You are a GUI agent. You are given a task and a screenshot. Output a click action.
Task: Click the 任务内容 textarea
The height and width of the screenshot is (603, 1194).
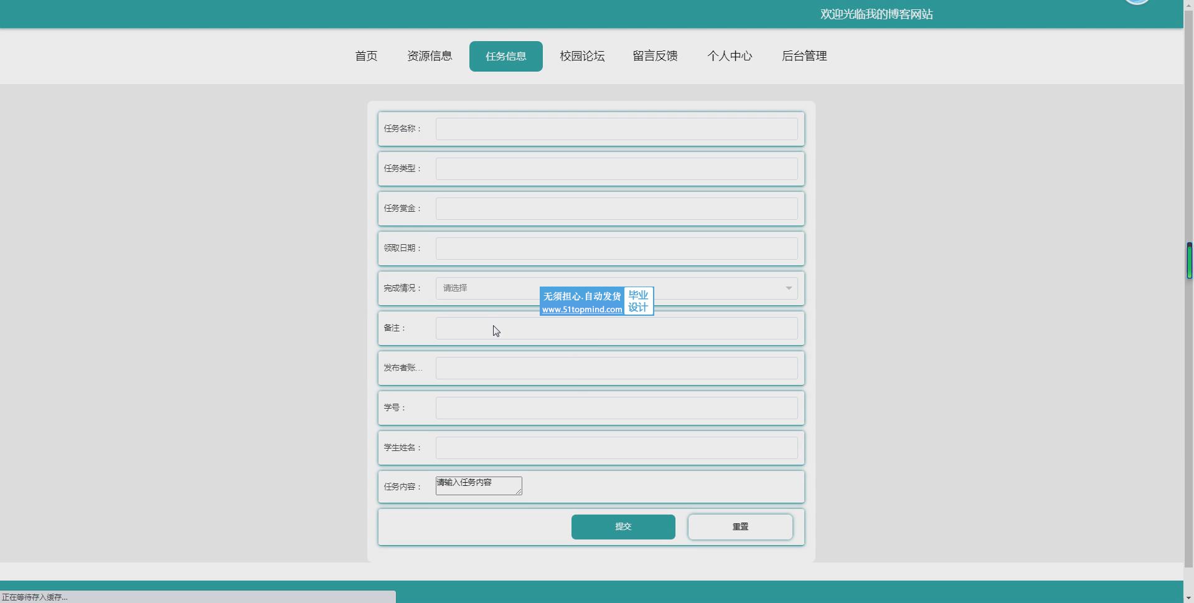tap(478, 486)
